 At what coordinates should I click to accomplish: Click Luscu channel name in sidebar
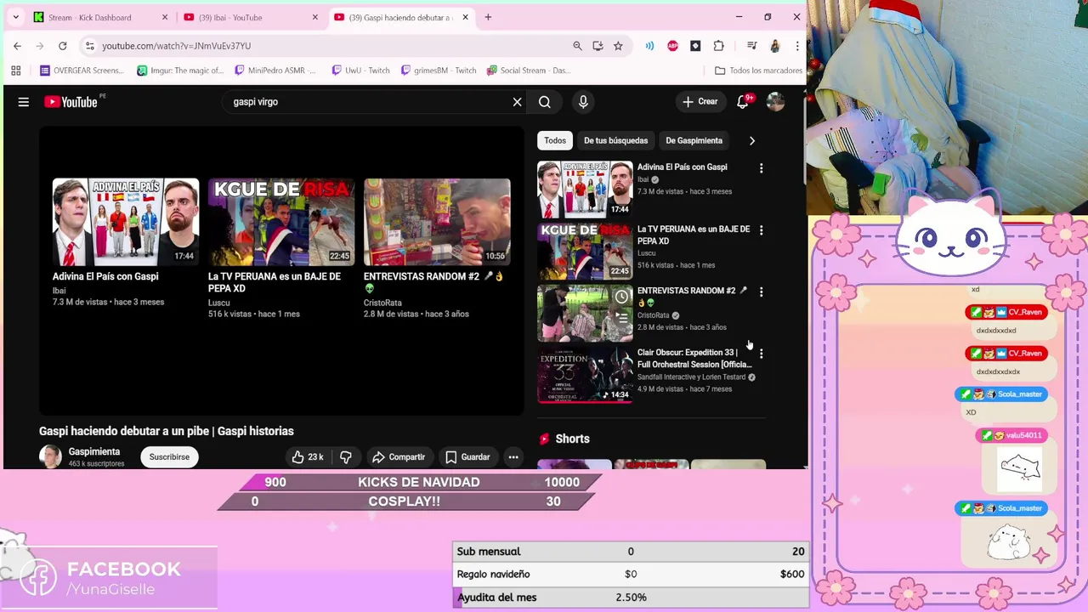point(646,253)
